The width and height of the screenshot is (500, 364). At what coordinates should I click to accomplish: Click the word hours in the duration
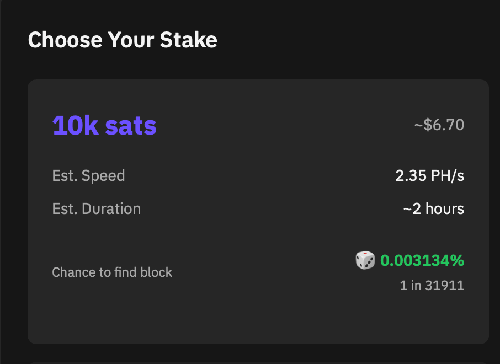pyautogui.click(x=445, y=209)
